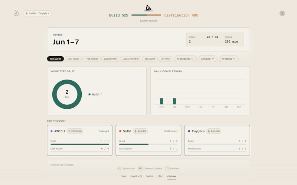297x185 pixels.
Task: Select the Last week filter
Action: (x=73, y=59)
